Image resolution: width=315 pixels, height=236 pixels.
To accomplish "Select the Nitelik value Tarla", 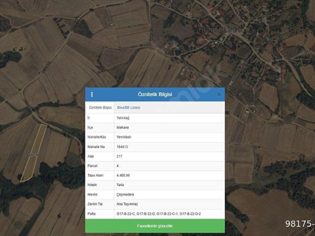I will pyautogui.click(x=120, y=185).
